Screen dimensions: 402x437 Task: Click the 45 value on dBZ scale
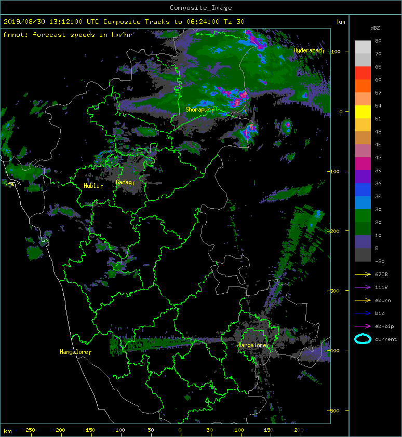[x=378, y=144]
